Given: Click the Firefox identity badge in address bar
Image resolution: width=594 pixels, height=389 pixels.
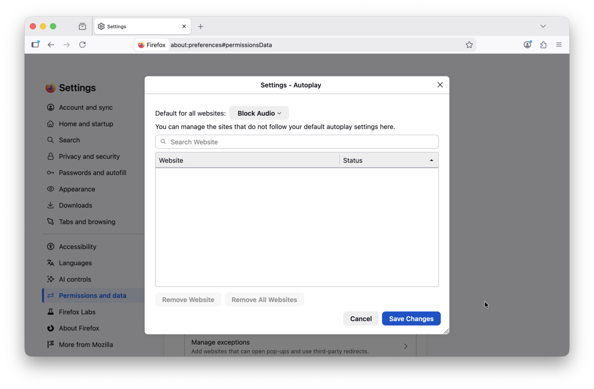Looking at the screenshot, I should tap(152, 45).
